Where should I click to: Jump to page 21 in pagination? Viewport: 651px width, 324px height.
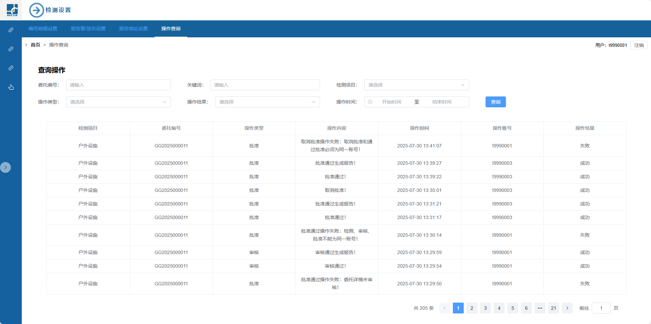pos(553,308)
